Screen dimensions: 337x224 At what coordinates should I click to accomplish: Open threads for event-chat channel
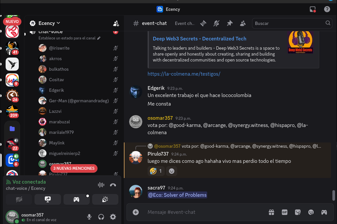click(x=203, y=23)
